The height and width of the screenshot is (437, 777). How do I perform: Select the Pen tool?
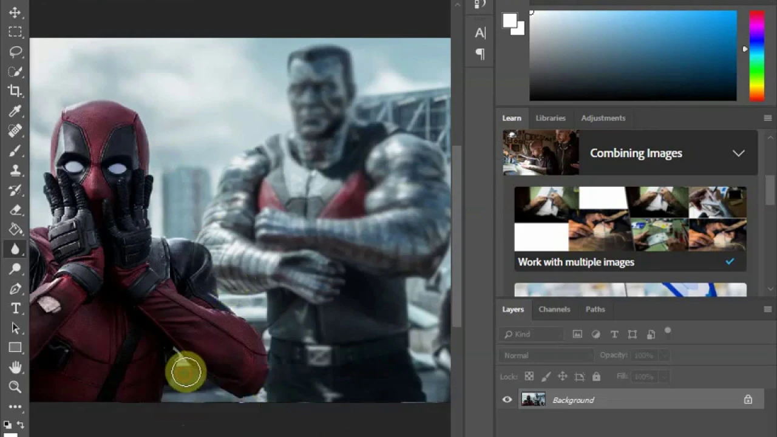click(x=15, y=289)
